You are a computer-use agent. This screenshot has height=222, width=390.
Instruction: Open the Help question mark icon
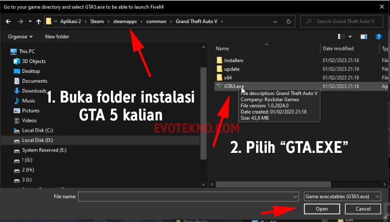click(x=378, y=37)
